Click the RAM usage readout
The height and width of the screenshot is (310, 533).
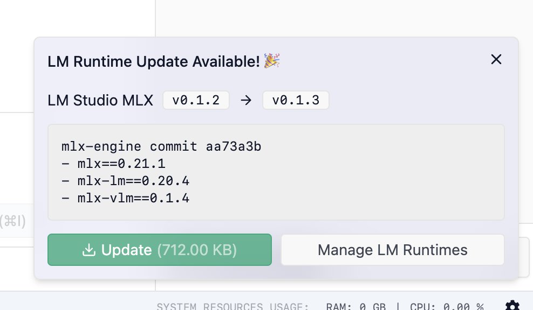[x=356, y=307]
